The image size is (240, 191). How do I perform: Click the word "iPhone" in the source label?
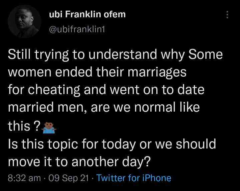[x=156, y=178]
